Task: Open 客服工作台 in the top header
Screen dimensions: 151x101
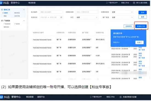Action: pos(125,3)
